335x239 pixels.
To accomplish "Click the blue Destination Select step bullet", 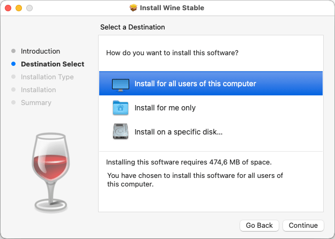I will point(13,64).
